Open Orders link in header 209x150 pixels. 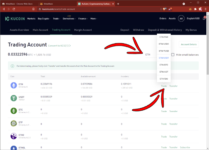(163, 19)
